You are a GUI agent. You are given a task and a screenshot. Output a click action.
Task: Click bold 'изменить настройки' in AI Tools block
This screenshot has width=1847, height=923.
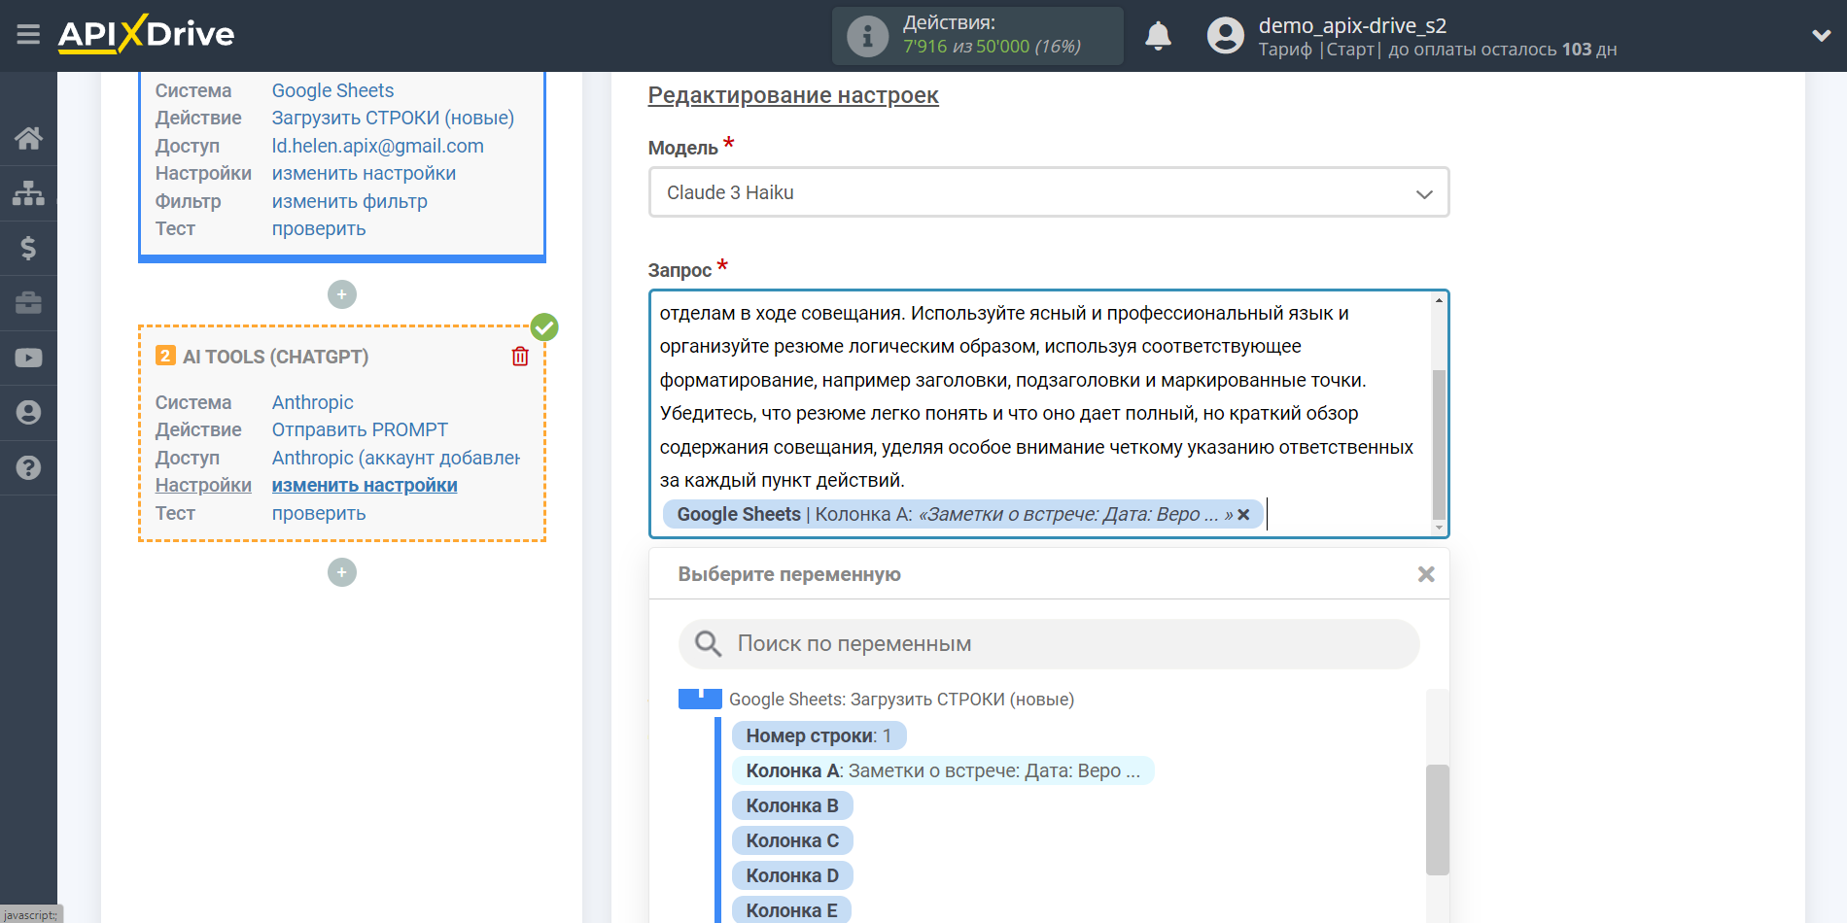(365, 485)
